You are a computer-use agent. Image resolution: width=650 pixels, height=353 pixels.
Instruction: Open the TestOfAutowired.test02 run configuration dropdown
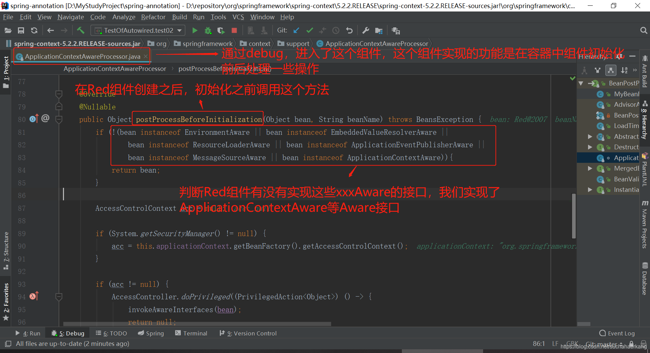tap(138, 30)
